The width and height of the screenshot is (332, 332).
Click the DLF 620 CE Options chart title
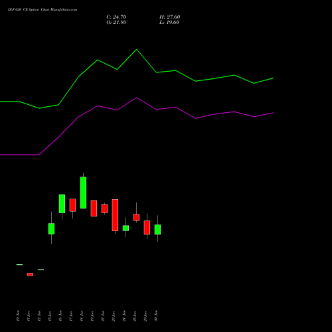42,10
